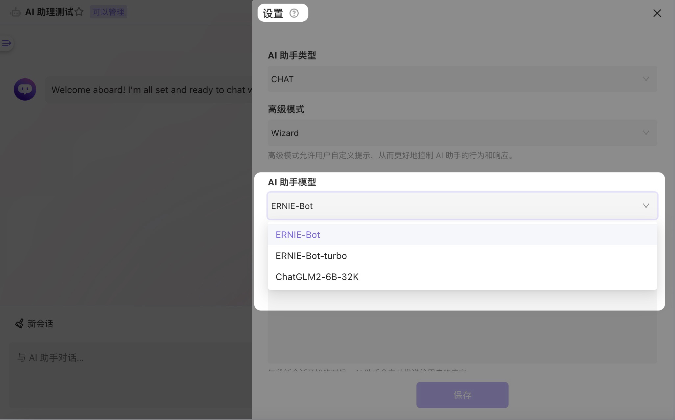Click the chevron on the Wizard selector
This screenshot has height=420, width=675.
coord(646,133)
